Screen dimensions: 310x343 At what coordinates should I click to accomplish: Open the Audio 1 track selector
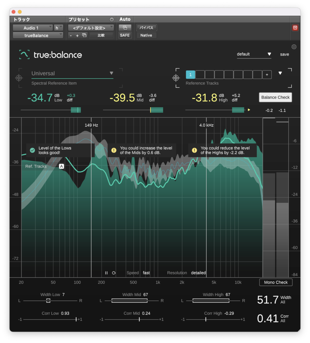[32, 28]
